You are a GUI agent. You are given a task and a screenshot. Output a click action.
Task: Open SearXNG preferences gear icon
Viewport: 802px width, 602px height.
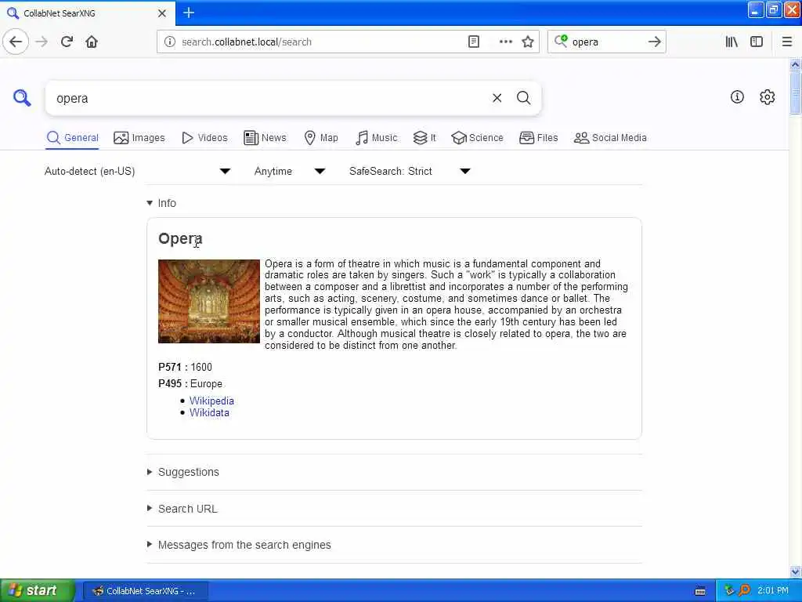(x=767, y=96)
